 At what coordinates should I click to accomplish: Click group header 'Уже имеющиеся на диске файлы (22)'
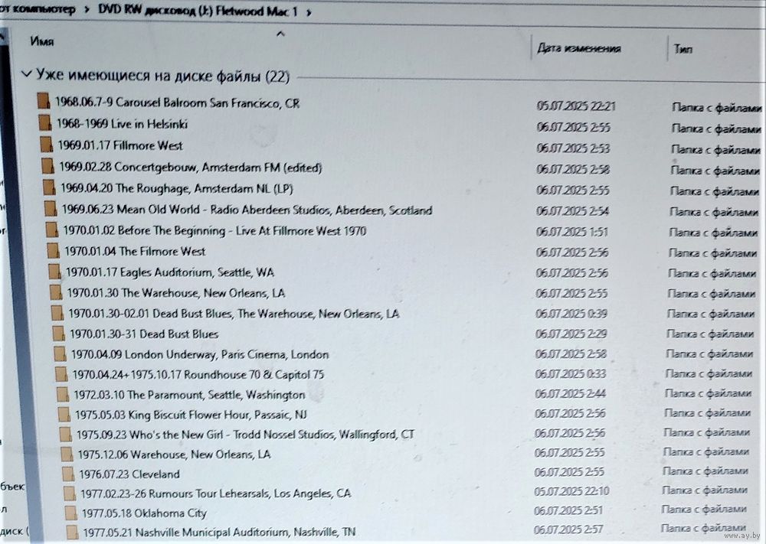tap(162, 76)
